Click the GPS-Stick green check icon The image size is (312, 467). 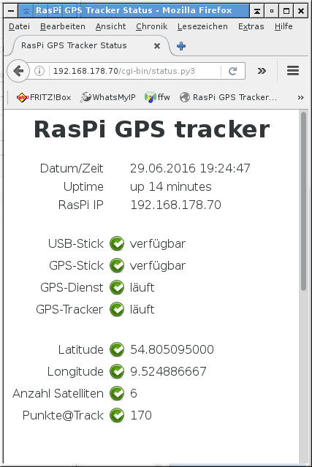point(117,266)
